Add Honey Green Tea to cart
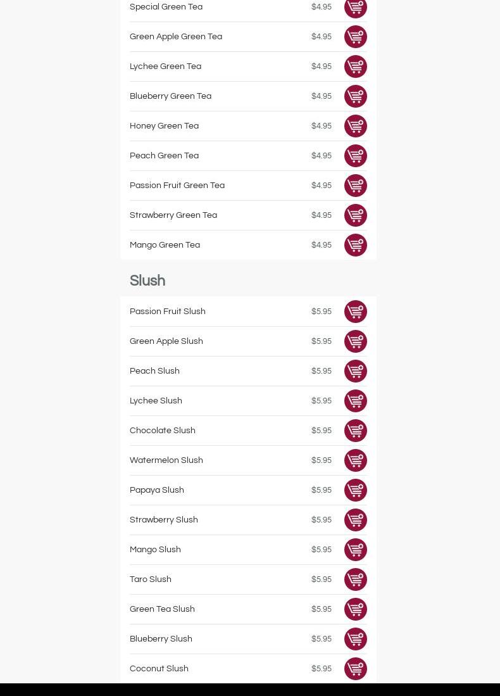Viewport: 500px width, 696px height. 355,126
